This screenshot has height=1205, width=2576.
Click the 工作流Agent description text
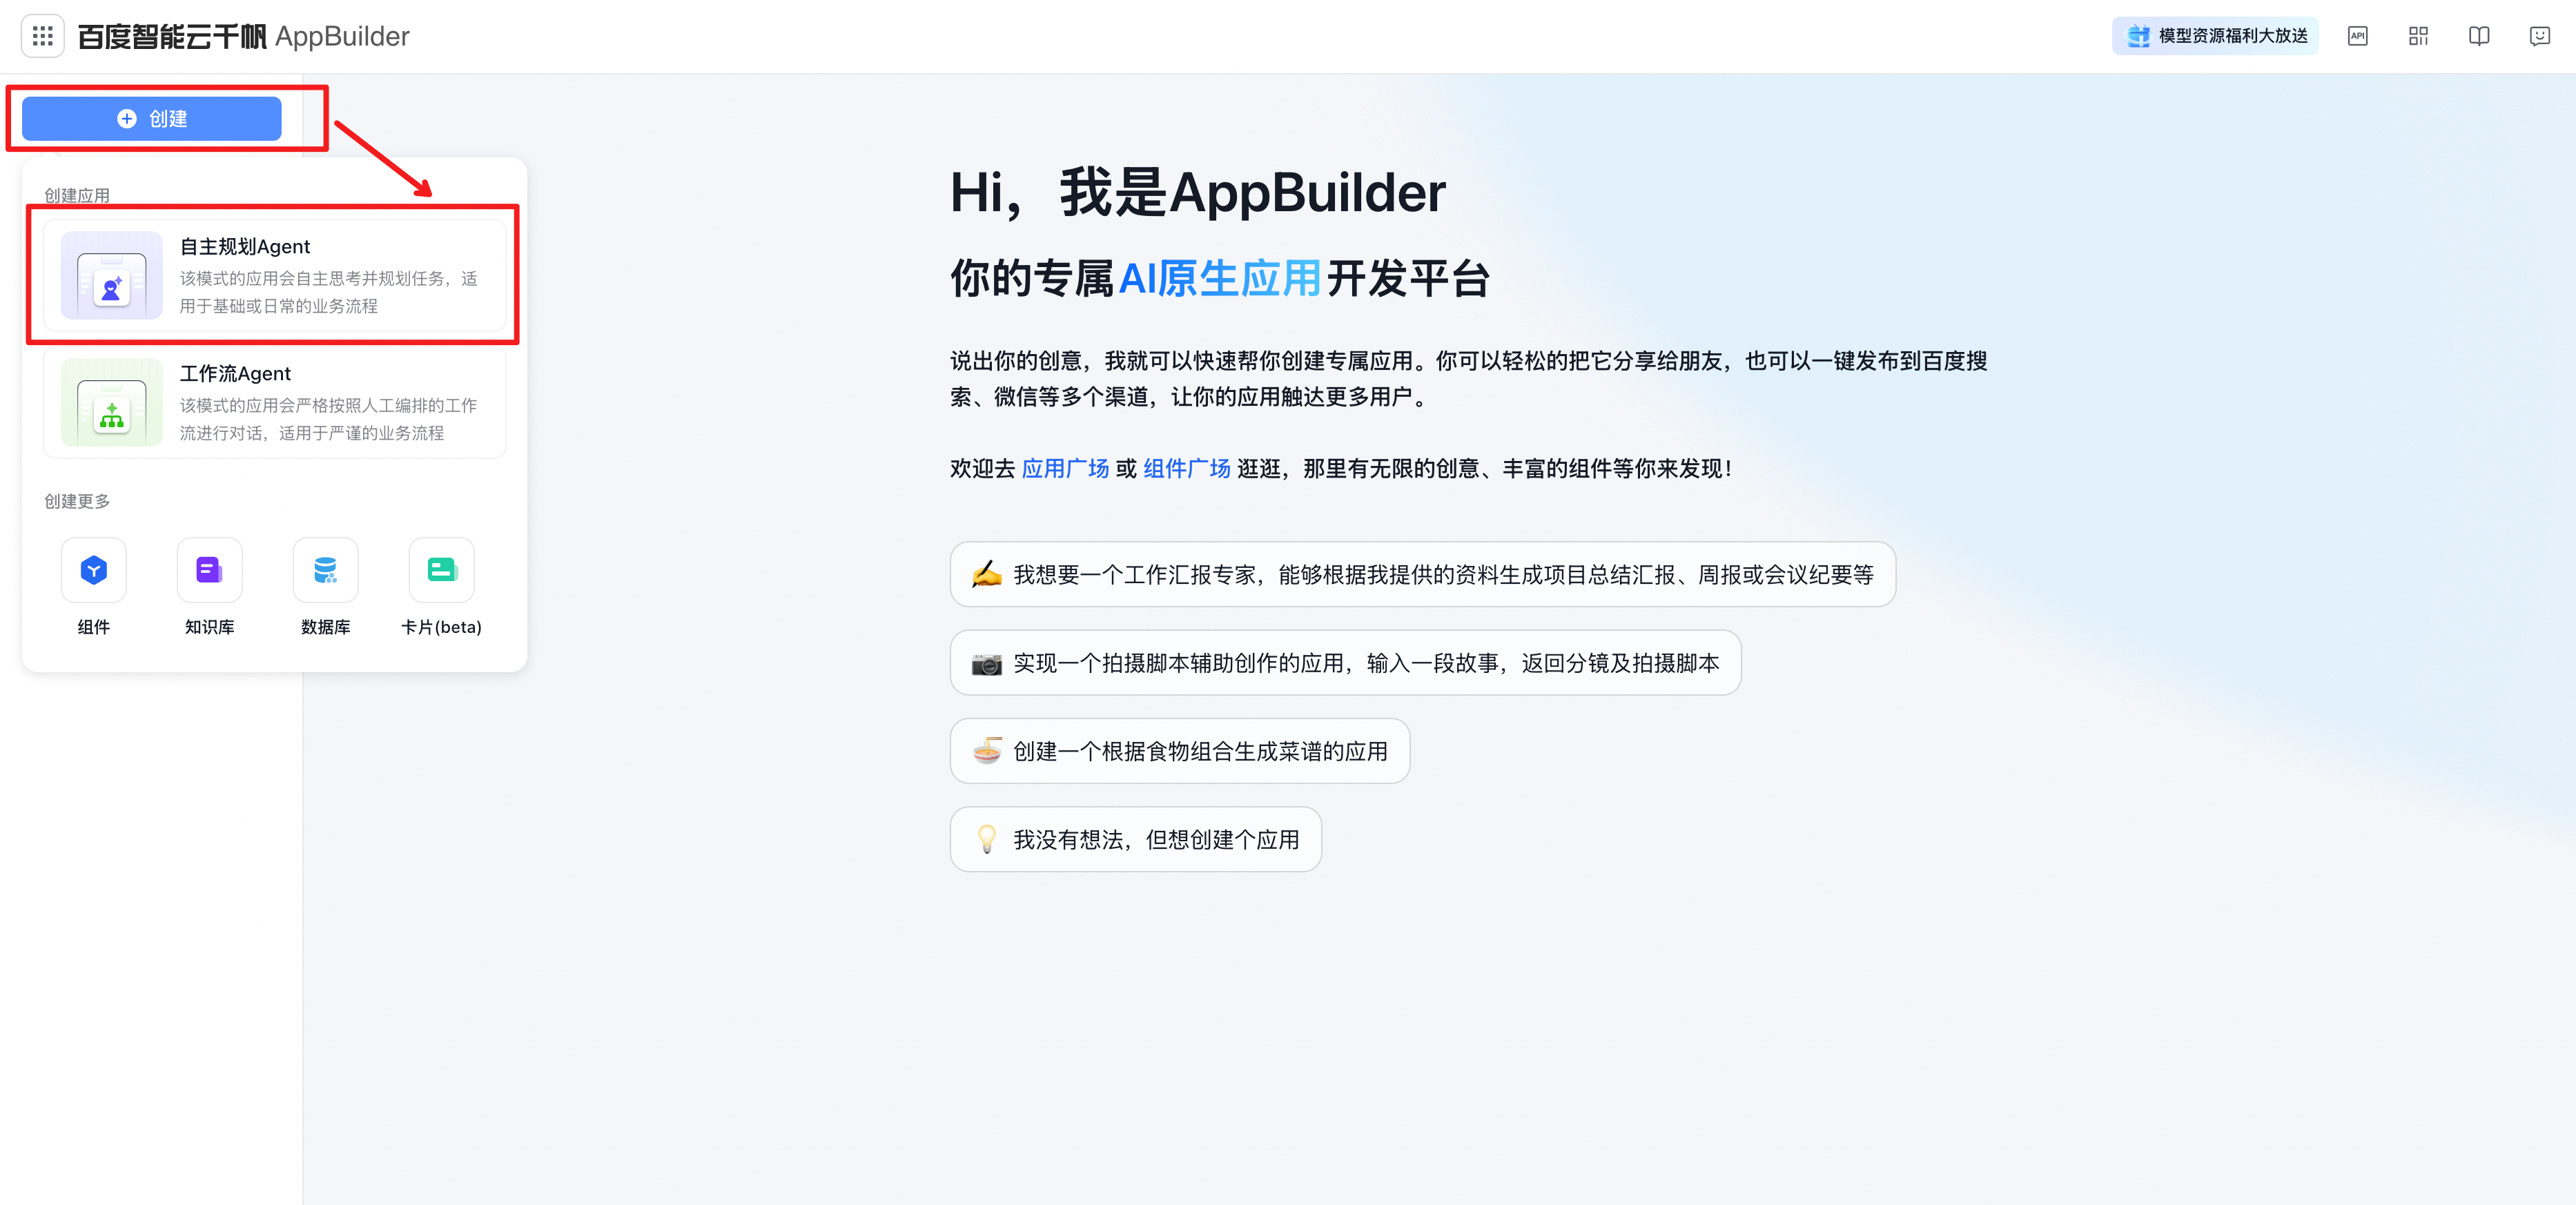[329, 419]
